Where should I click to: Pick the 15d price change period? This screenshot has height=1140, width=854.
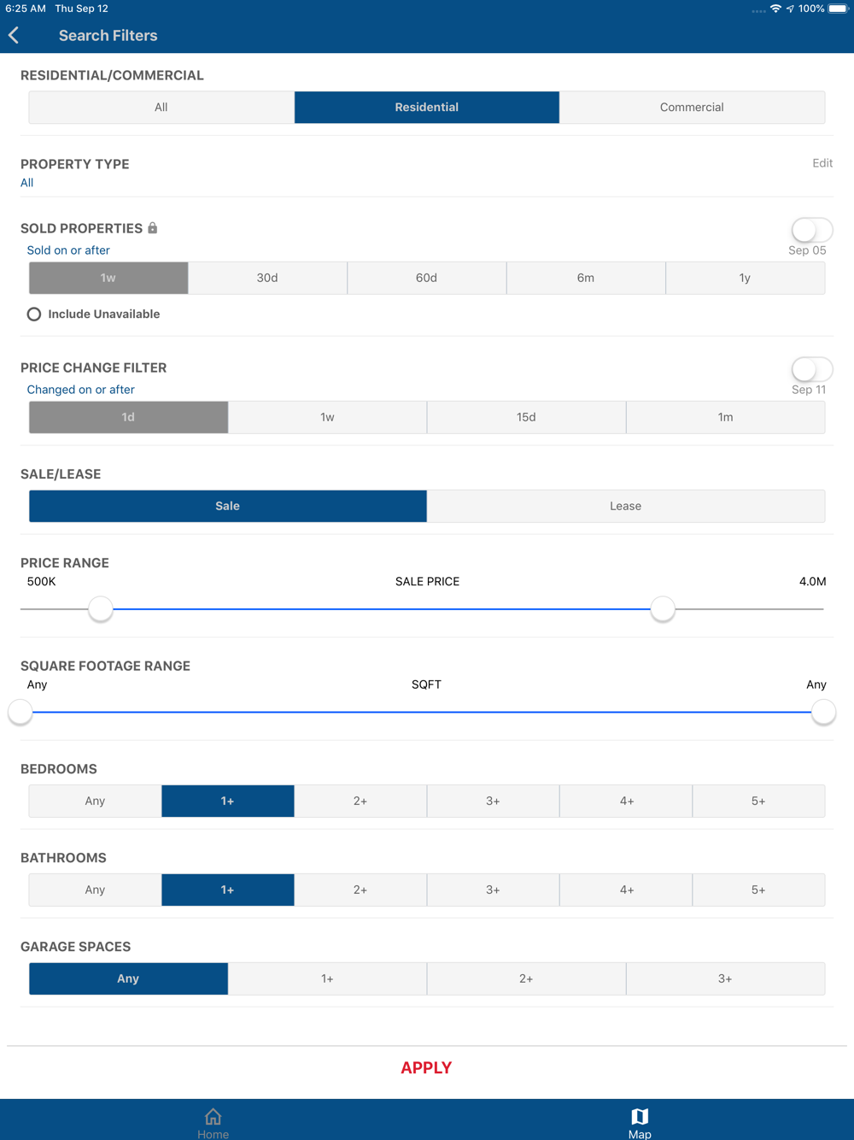526,418
